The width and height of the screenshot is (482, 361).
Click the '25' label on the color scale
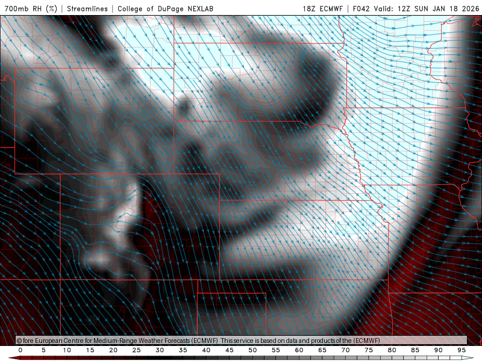(137, 350)
